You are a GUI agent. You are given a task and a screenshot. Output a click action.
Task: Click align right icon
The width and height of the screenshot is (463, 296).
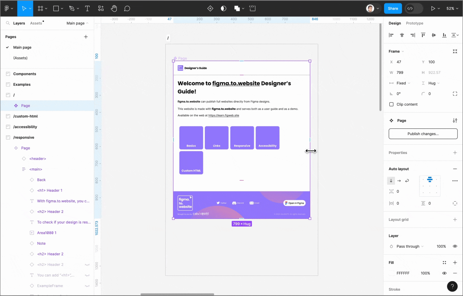click(413, 35)
